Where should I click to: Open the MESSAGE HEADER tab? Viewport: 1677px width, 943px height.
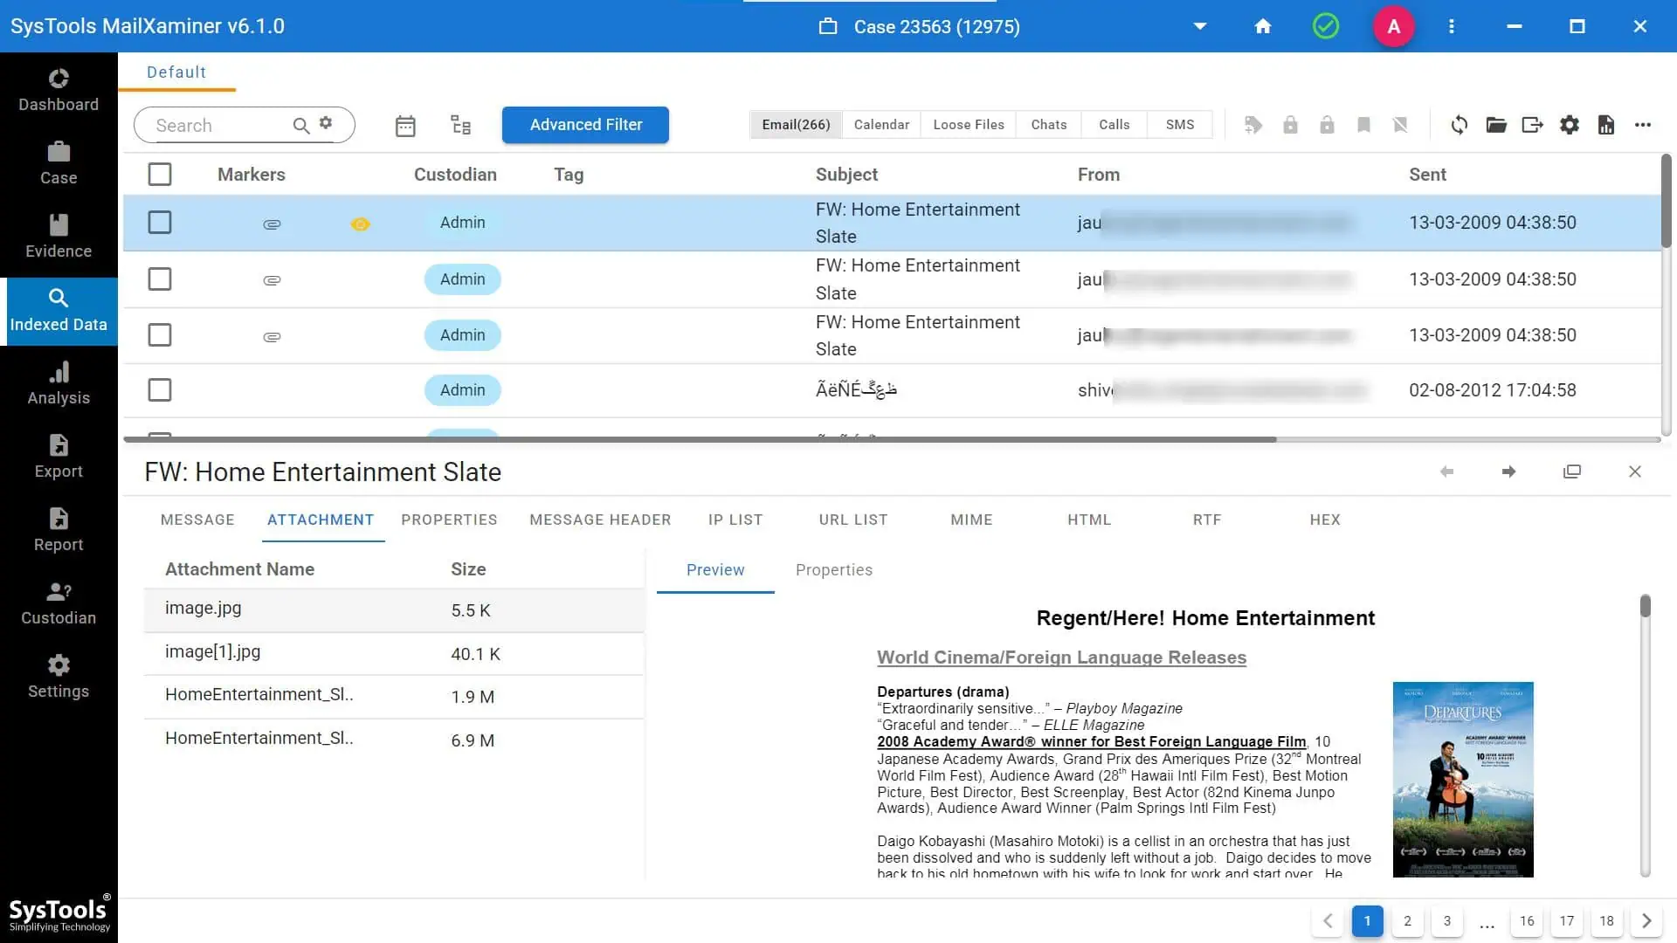click(x=600, y=520)
